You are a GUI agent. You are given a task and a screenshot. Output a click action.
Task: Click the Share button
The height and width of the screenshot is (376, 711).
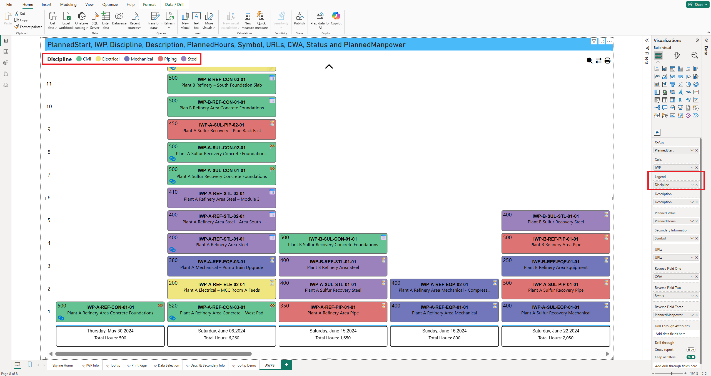tap(698, 4)
